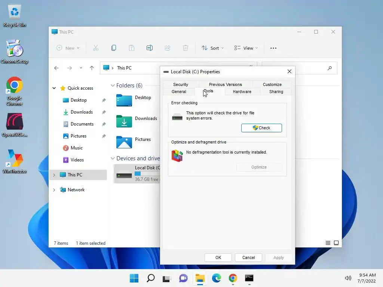The height and width of the screenshot is (287, 383).
Task: Switch to the Sharing tab
Action: pos(276,92)
